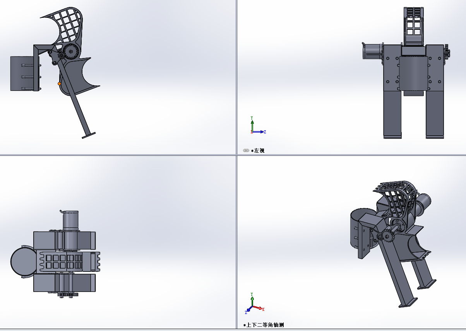Screen dimensions: 466x331
Task: Click the *左视 view label
Action: [x=258, y=151]
